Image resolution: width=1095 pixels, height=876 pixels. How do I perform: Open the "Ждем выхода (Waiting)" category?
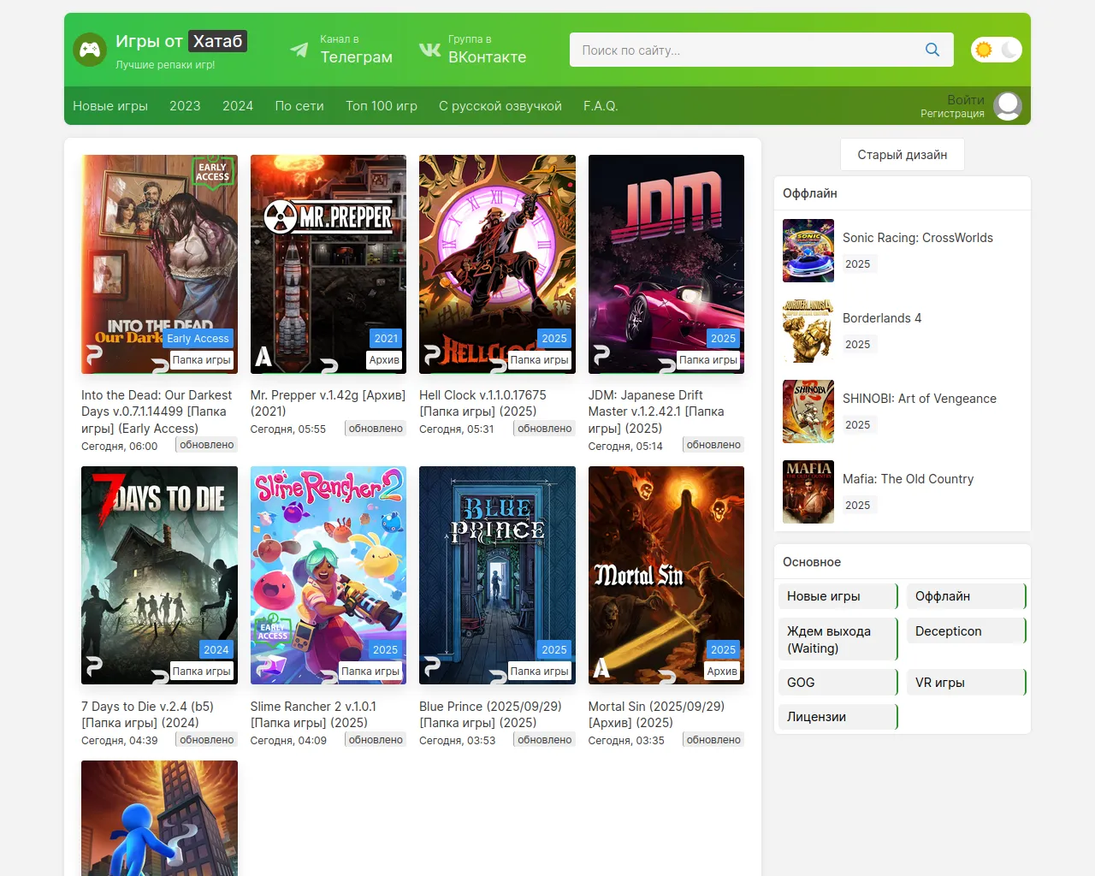[x=838, y=640]
